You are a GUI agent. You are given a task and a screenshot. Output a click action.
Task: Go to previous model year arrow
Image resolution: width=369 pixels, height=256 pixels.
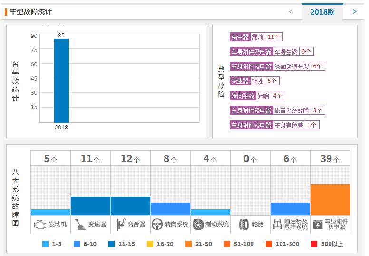[291, 12]
